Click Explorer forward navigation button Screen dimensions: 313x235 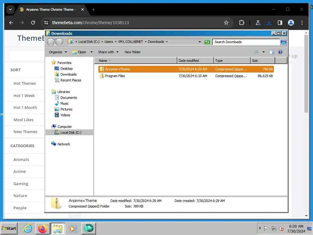coord(59,42)
